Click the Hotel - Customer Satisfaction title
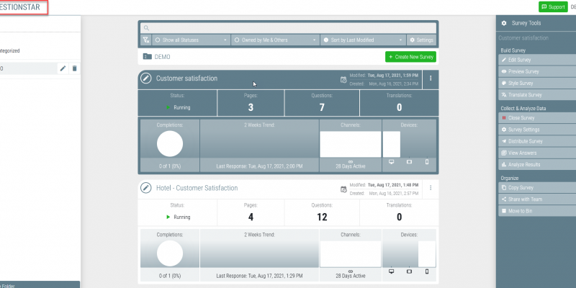576x288 pixels. [x=197, y=188]
